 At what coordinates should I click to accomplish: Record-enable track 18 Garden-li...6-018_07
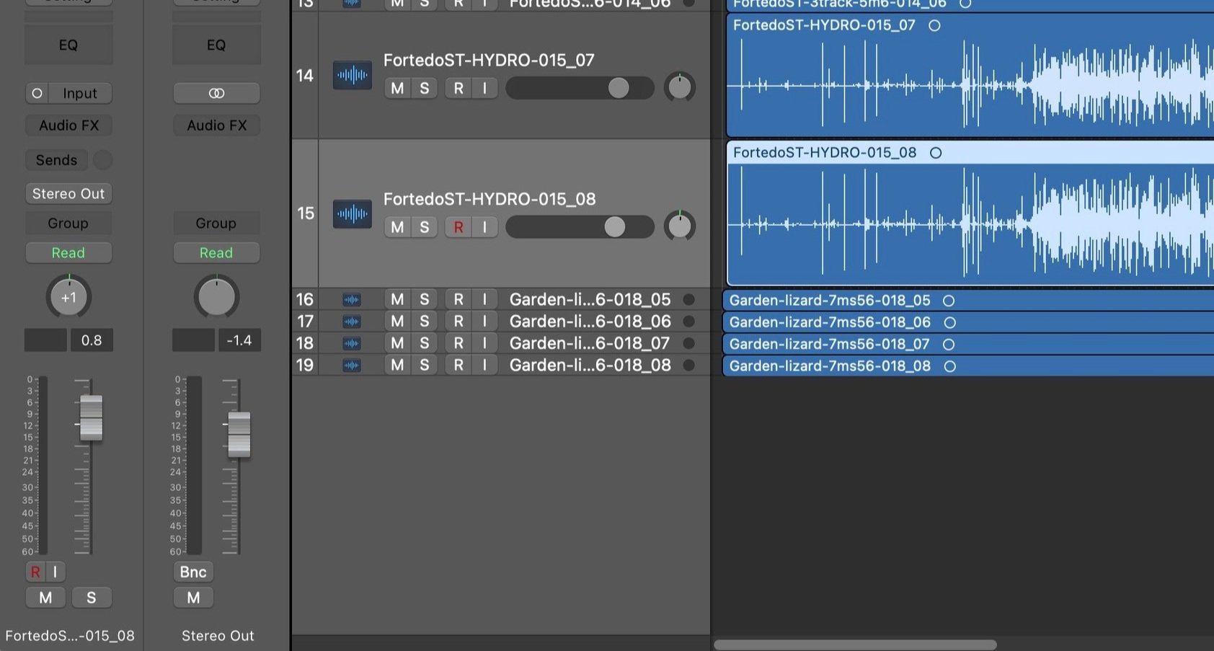click(x=458, y=343)
